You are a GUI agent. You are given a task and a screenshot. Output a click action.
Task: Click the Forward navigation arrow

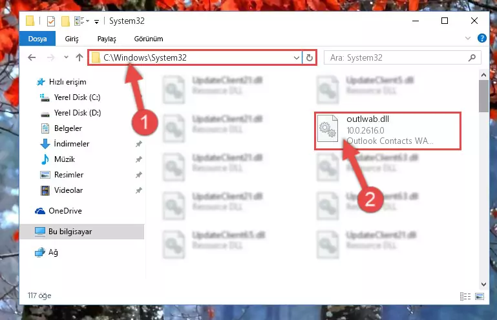pyautogui.click(x=50, y=57)
